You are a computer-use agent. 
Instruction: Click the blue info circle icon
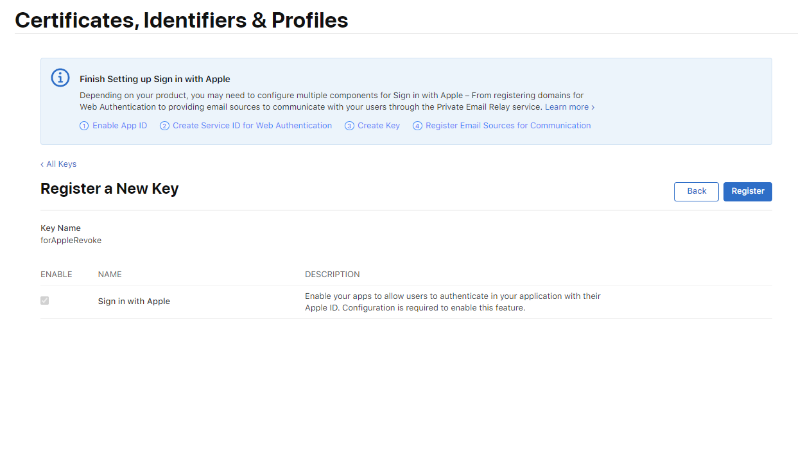(x=60, y=78)
